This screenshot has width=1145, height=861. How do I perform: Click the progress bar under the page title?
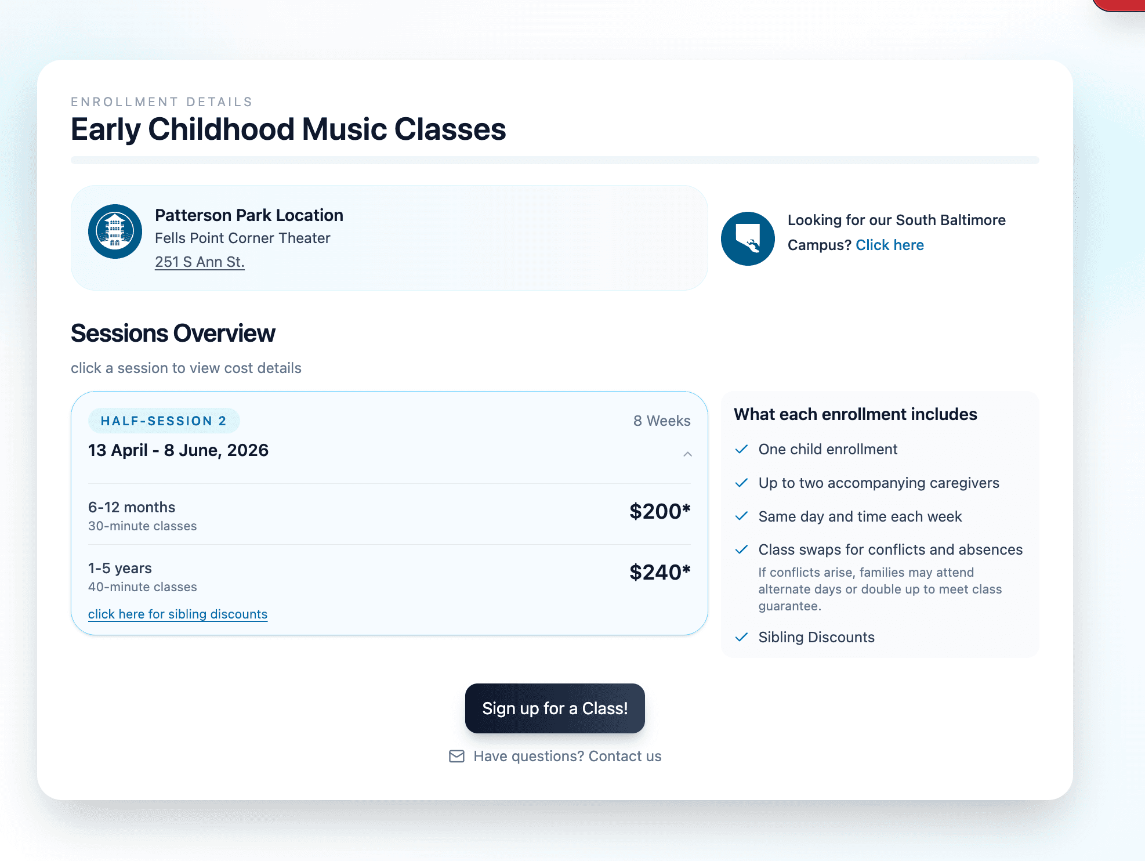[x=555, y=160]
